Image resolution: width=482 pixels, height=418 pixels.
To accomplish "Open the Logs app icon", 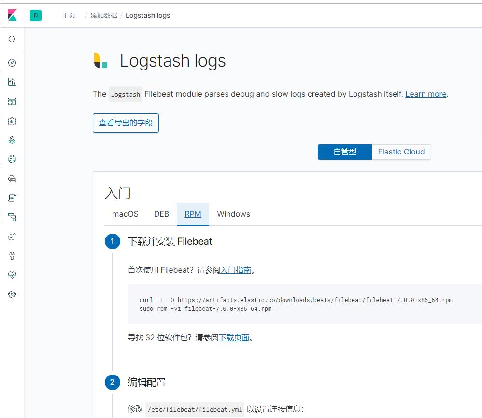I will 12,198.
